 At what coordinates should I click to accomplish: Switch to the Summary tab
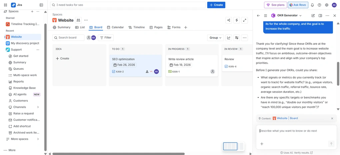coord(62,27)
